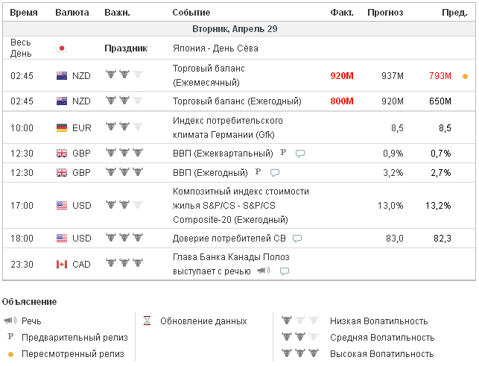Click the Canada flag icon for CAD
The image size is (479, 366).
coord(62,264)
